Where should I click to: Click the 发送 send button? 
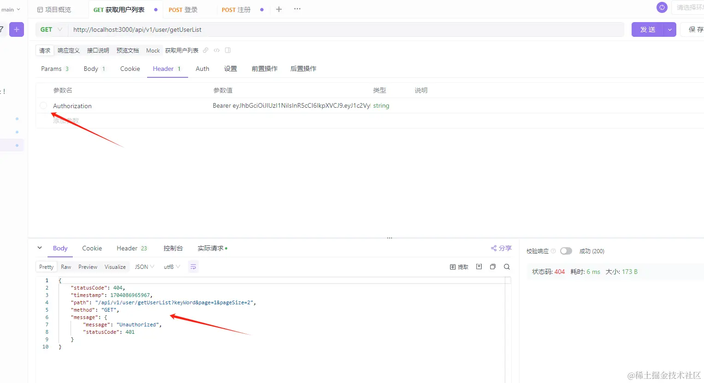[x=648, y=29]
